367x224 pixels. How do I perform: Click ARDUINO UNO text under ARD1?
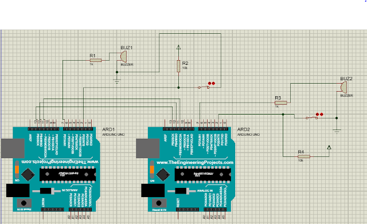click(114, 135)
